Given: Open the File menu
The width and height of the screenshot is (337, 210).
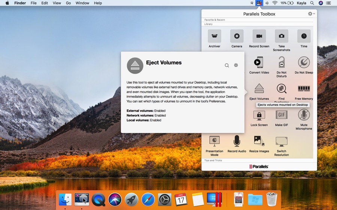Looking at the screenshot, I should [34, 3].
